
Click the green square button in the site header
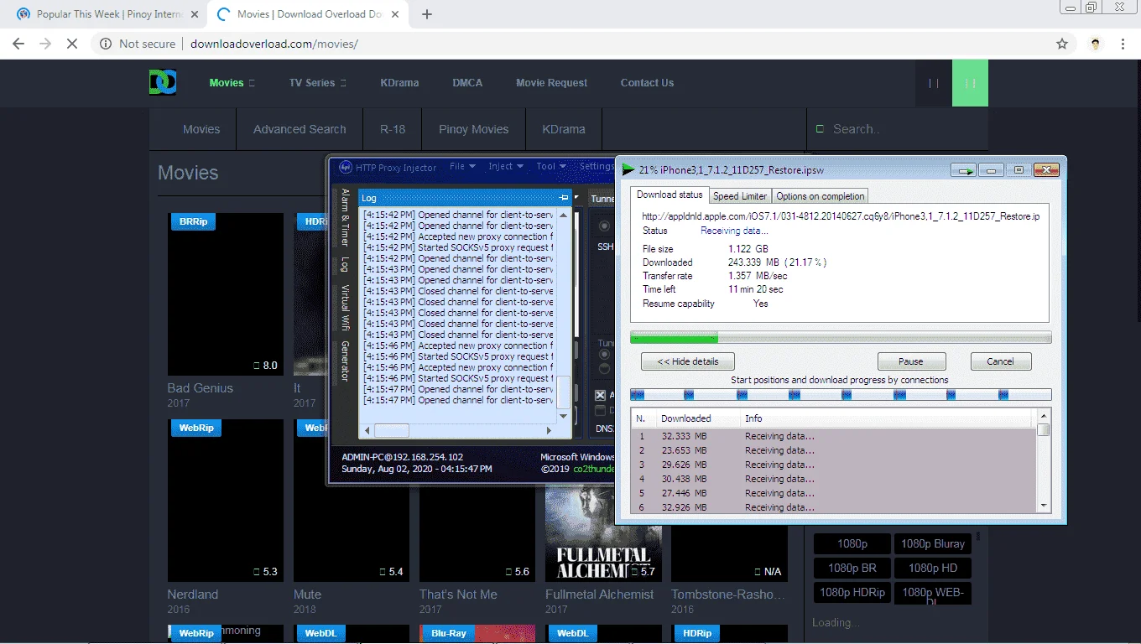(x=970, y=83)
